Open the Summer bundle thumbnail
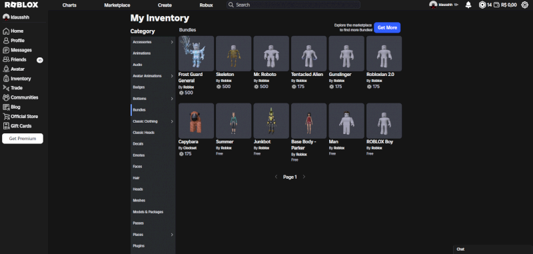 tap(234, 121)
